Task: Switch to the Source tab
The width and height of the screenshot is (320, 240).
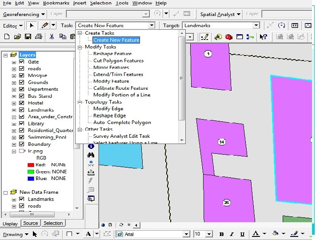Action: [30, 223]
